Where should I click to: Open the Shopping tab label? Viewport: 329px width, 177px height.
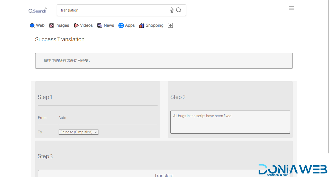154,25
